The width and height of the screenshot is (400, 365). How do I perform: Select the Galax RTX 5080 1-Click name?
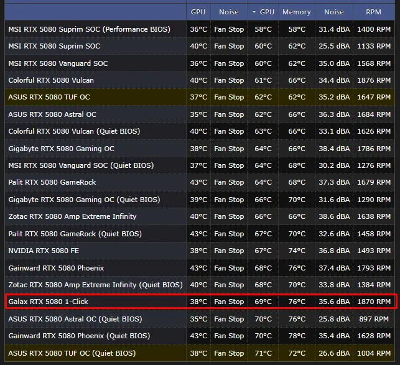click(x=49, y=302)
